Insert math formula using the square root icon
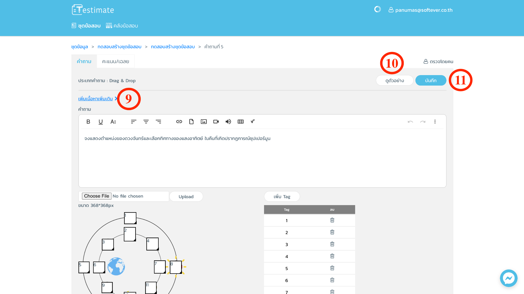 (253, 122)
